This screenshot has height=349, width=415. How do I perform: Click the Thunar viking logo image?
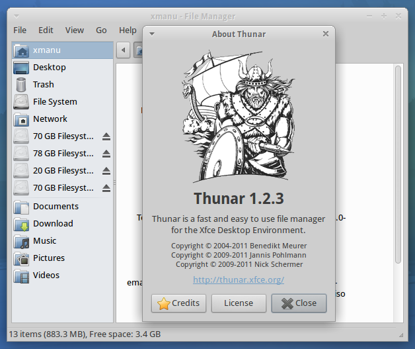pyautogui.click(x=238, y=116)
